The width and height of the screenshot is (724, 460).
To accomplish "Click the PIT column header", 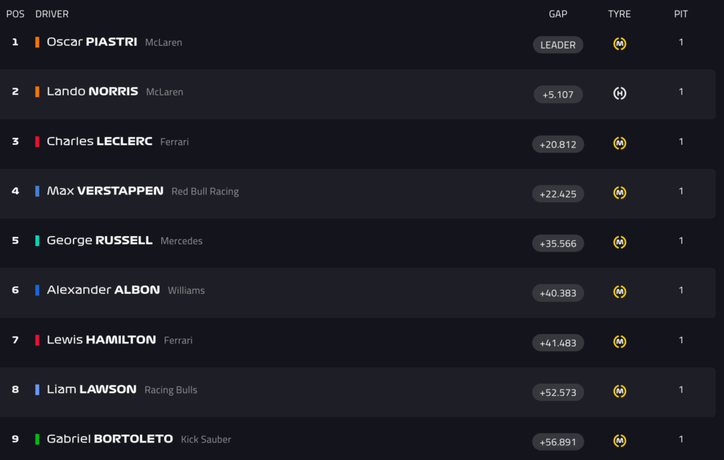I will 681,14.
